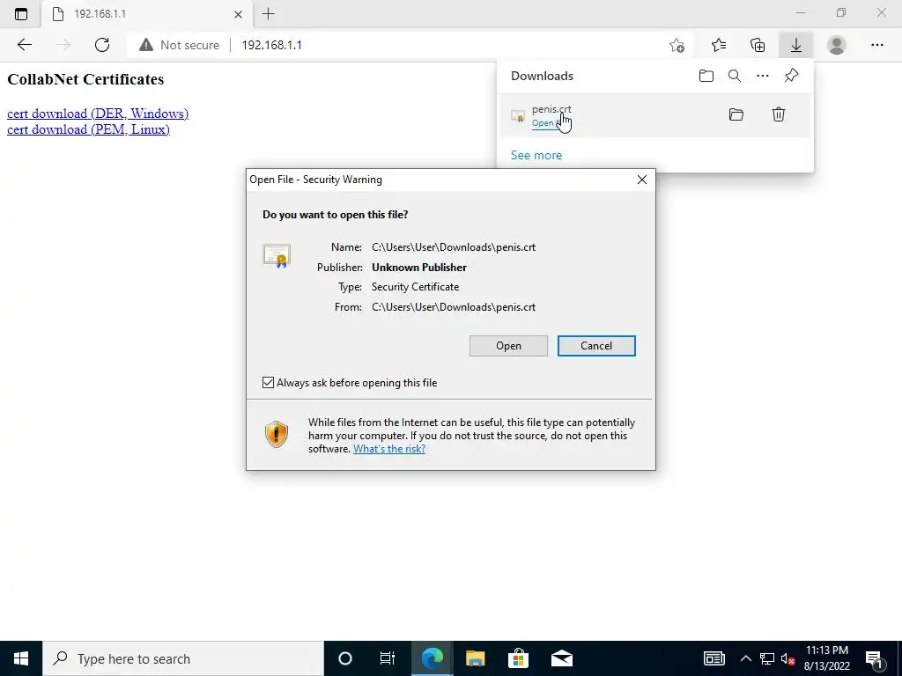Click the certificate icon in the dialog
This screenshot has width=902, height=676.
(x=277, y=256)
